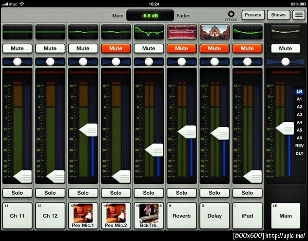Click the BckTrk. fader handle
Viewport: 308px width, 241px height.
(x=154, y=150)
